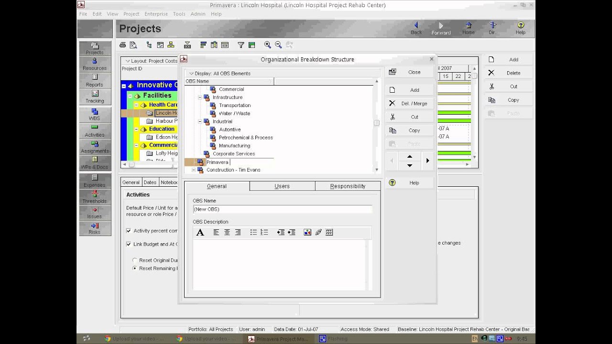Open the Expenses sidebar view
Viewport: 612px width, 344px height.
(x=95, y=181)
